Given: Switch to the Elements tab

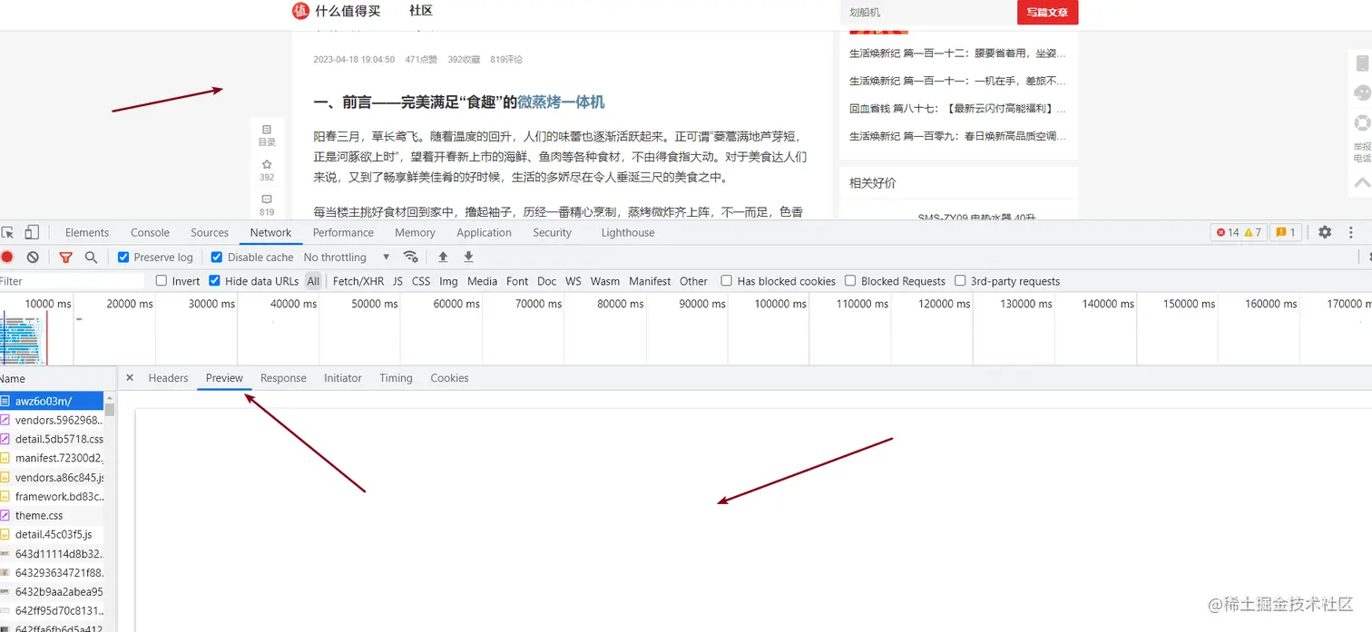Looking at the screenshot, I should point(87,232).
